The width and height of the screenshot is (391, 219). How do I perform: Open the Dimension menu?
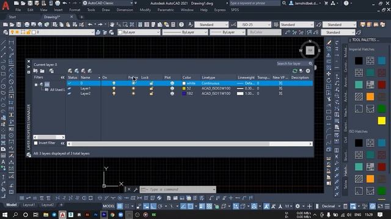(x=125, y=10)
